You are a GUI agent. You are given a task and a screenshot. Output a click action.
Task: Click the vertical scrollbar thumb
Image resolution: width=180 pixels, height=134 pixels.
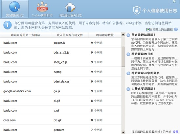pyautogui.click(x=123, y=57)
